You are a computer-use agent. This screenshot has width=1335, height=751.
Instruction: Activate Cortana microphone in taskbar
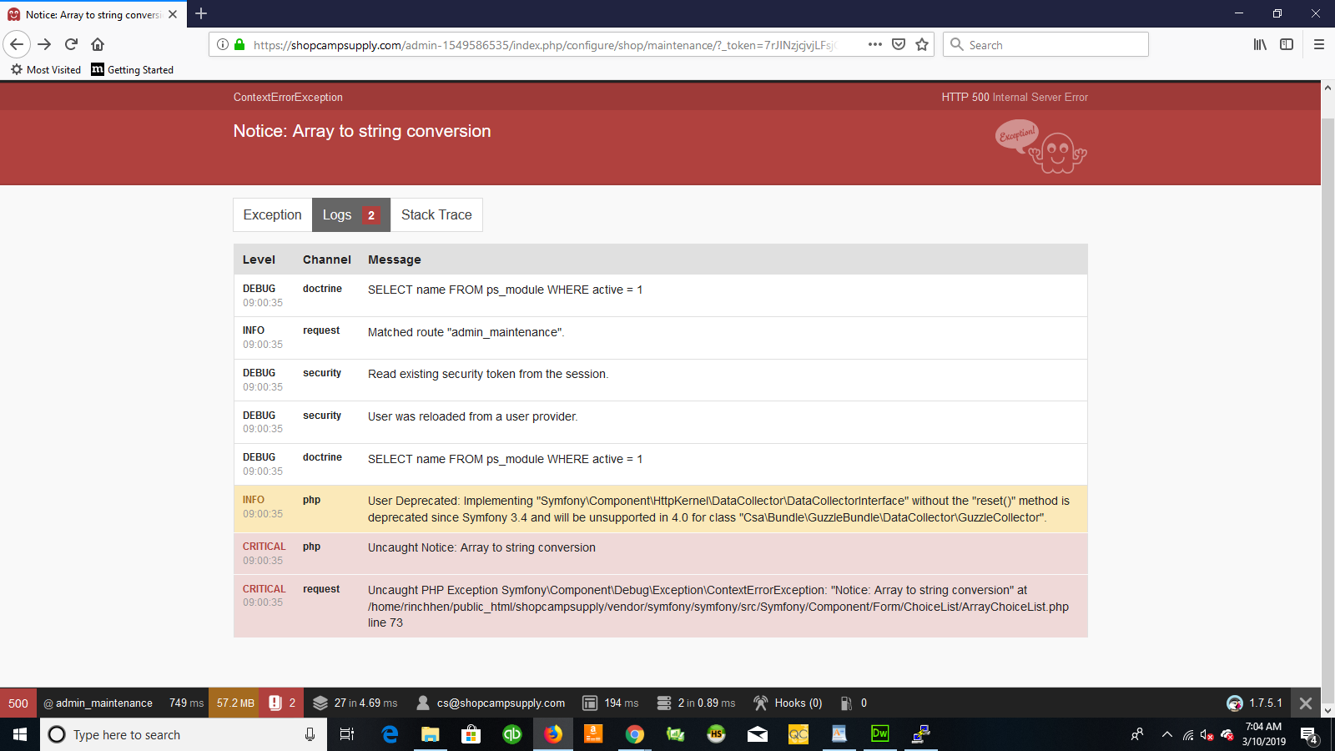pos(310,734)
